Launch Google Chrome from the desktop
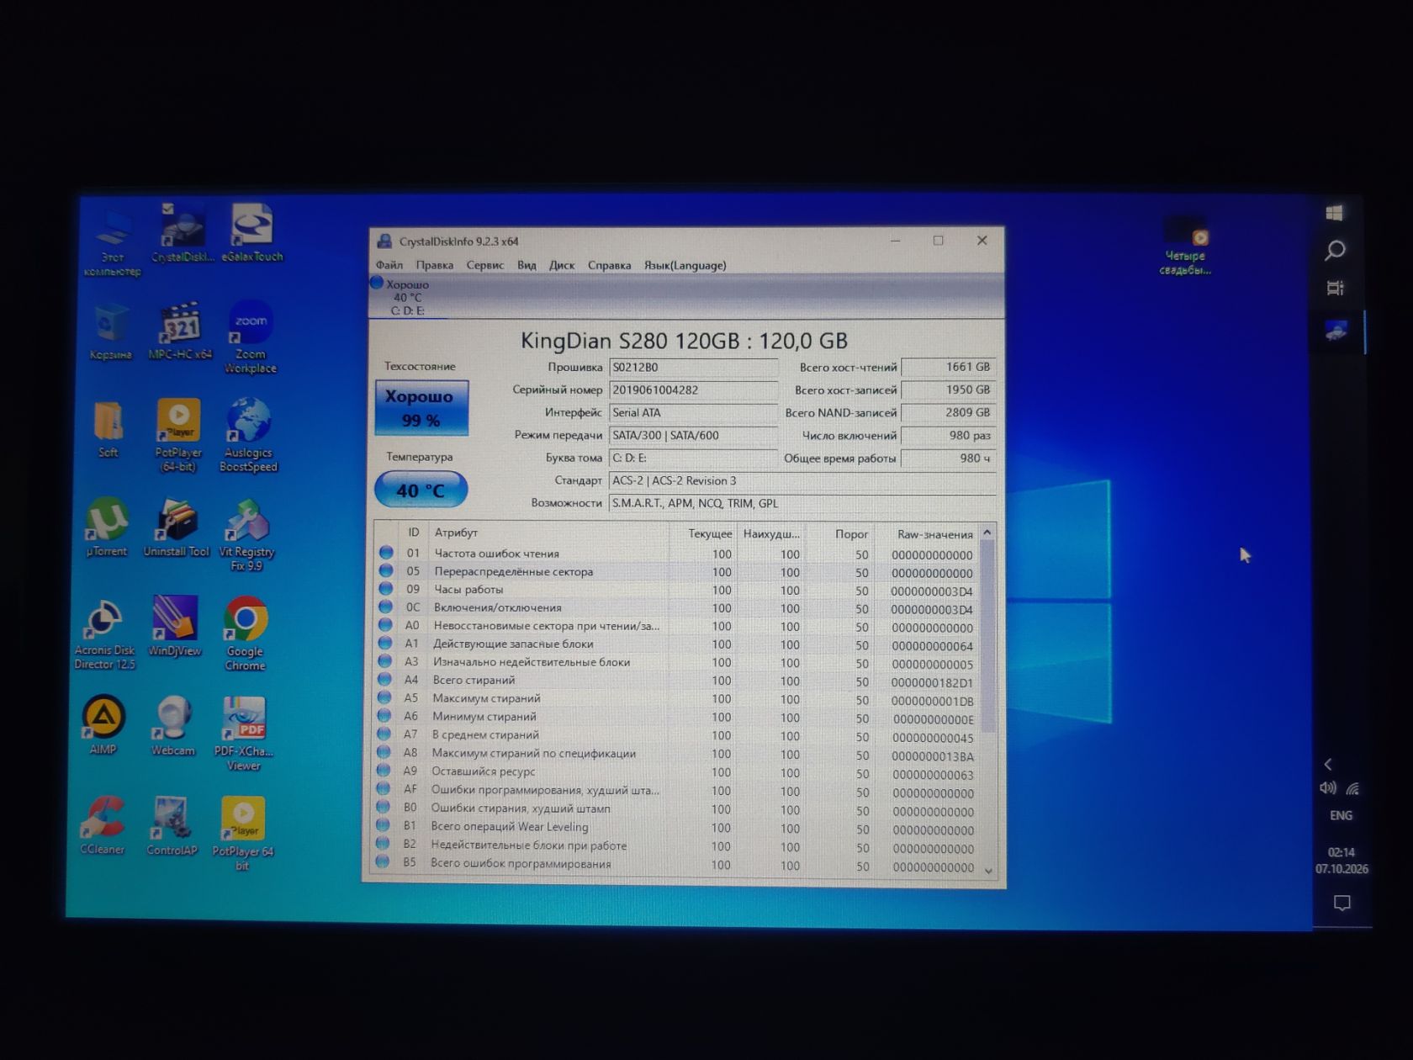 245,634
